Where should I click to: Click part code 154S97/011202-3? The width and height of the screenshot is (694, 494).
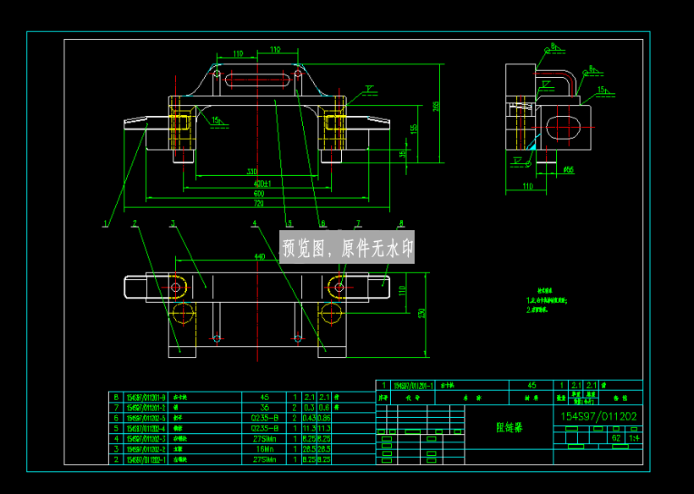(146, 439)
